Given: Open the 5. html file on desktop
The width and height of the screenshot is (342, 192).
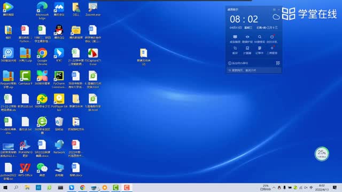Looking at the screenshot, I should point(93,102).
